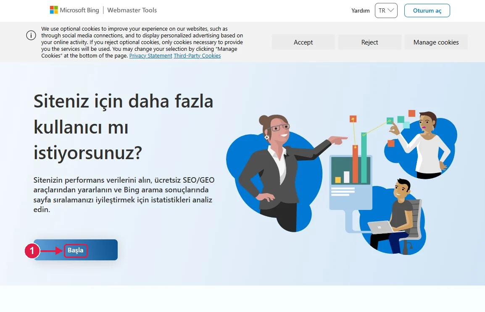Open the Webmaster Tools home link
485x312 pixels.
pos(132,10)
